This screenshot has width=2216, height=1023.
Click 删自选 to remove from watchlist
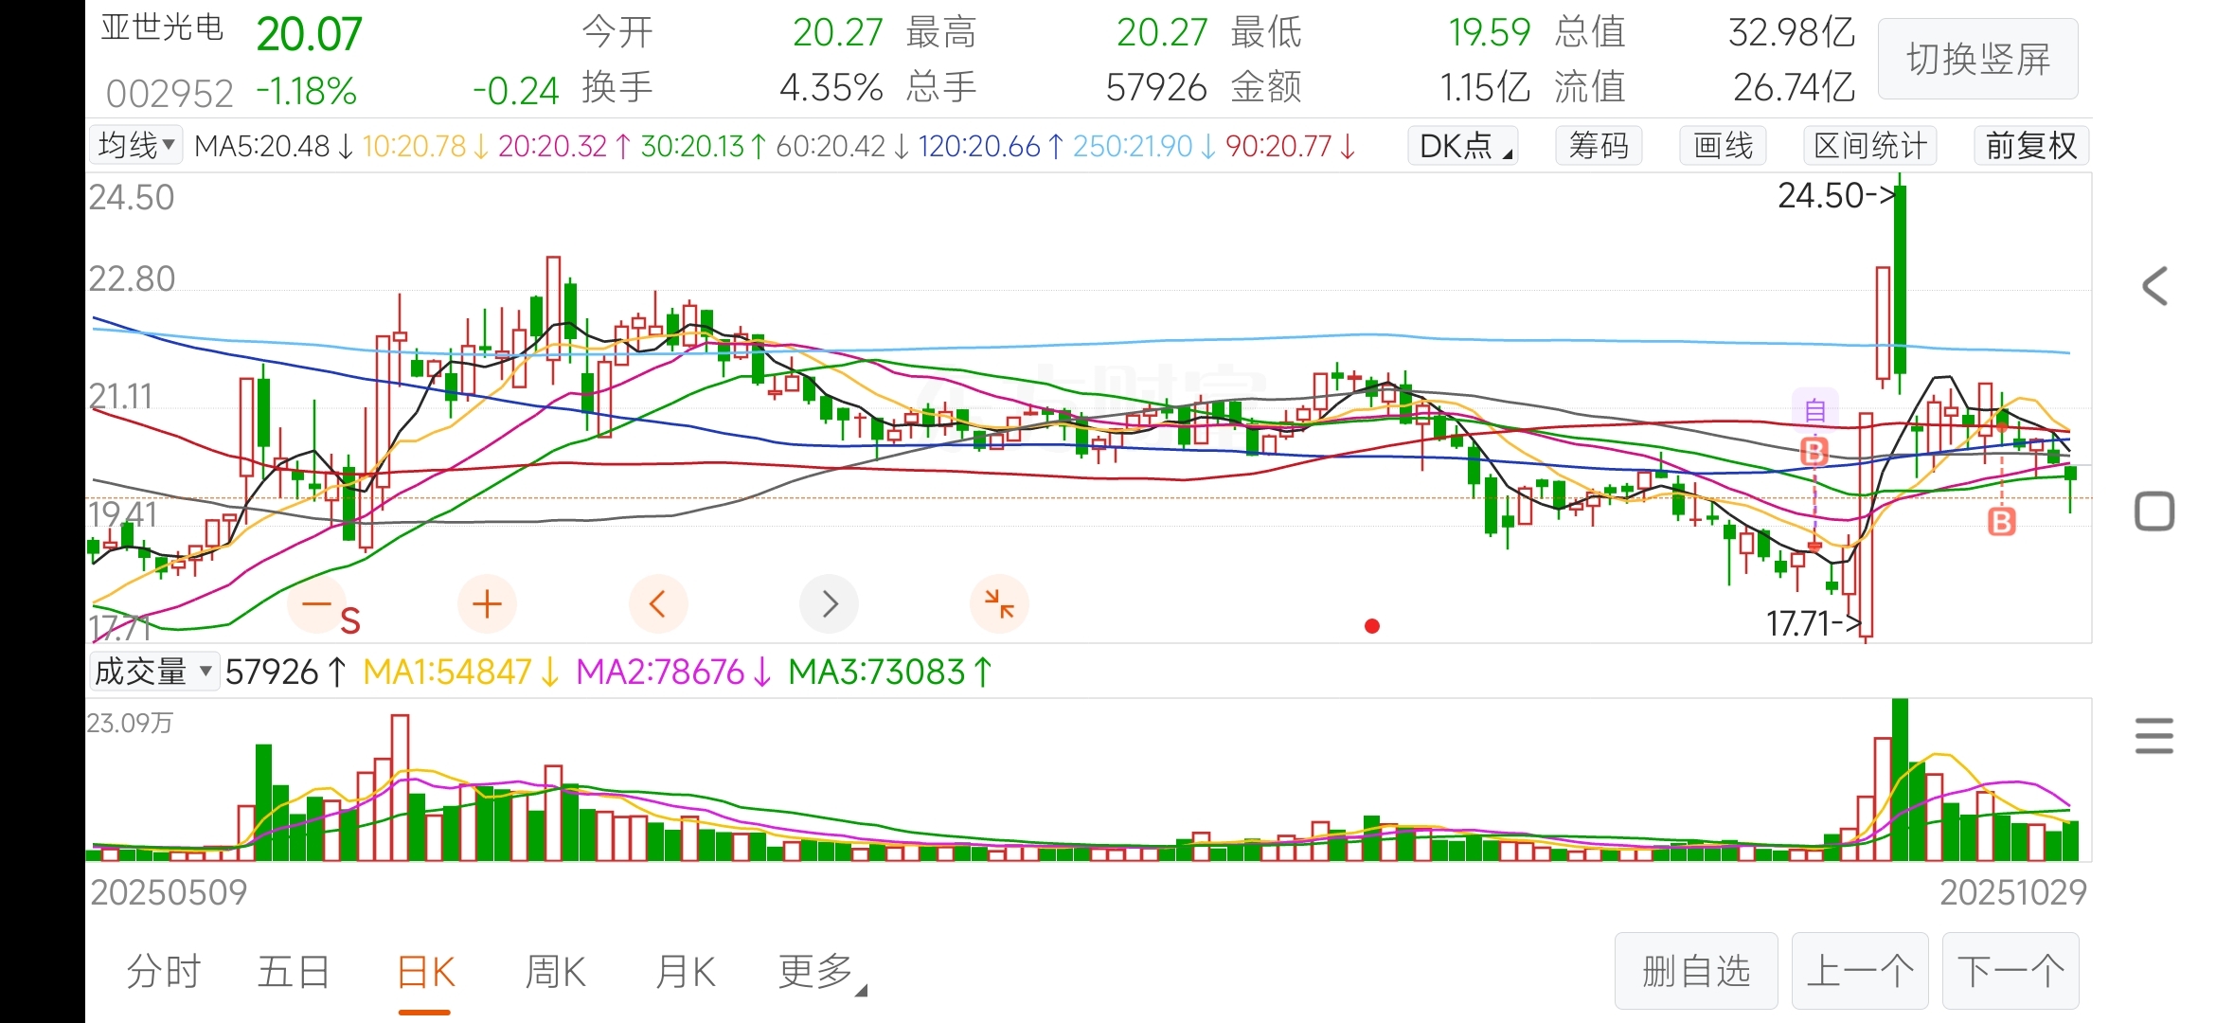click(x=1695, y=972)
